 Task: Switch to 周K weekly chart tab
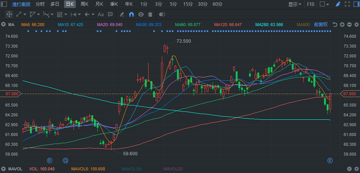pos(85,4)
